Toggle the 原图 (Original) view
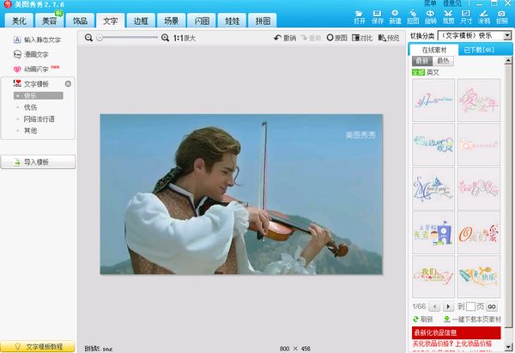 point(336,38)
